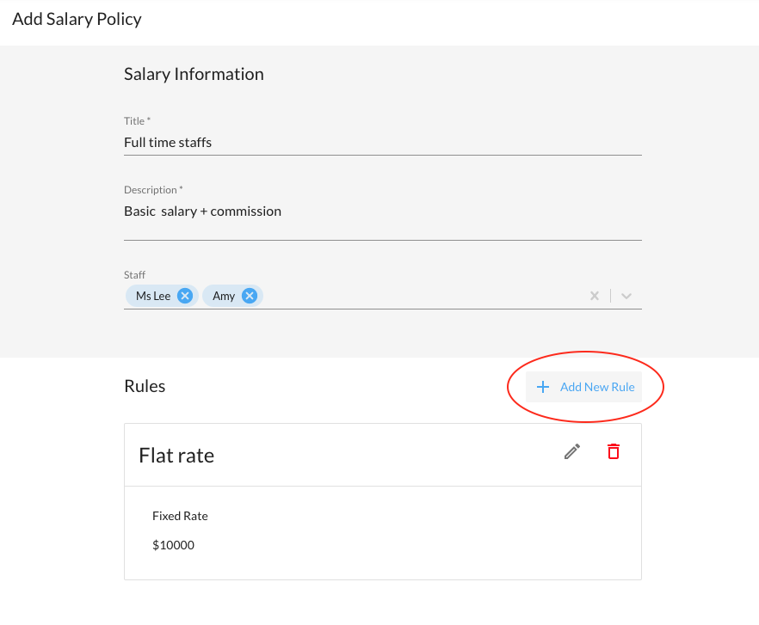
Task: Click the Staff field label
Action: point(135,275)
